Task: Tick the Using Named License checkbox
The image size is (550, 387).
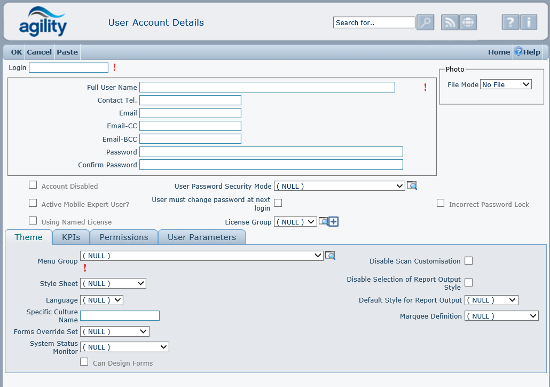Action: (33, 221)
